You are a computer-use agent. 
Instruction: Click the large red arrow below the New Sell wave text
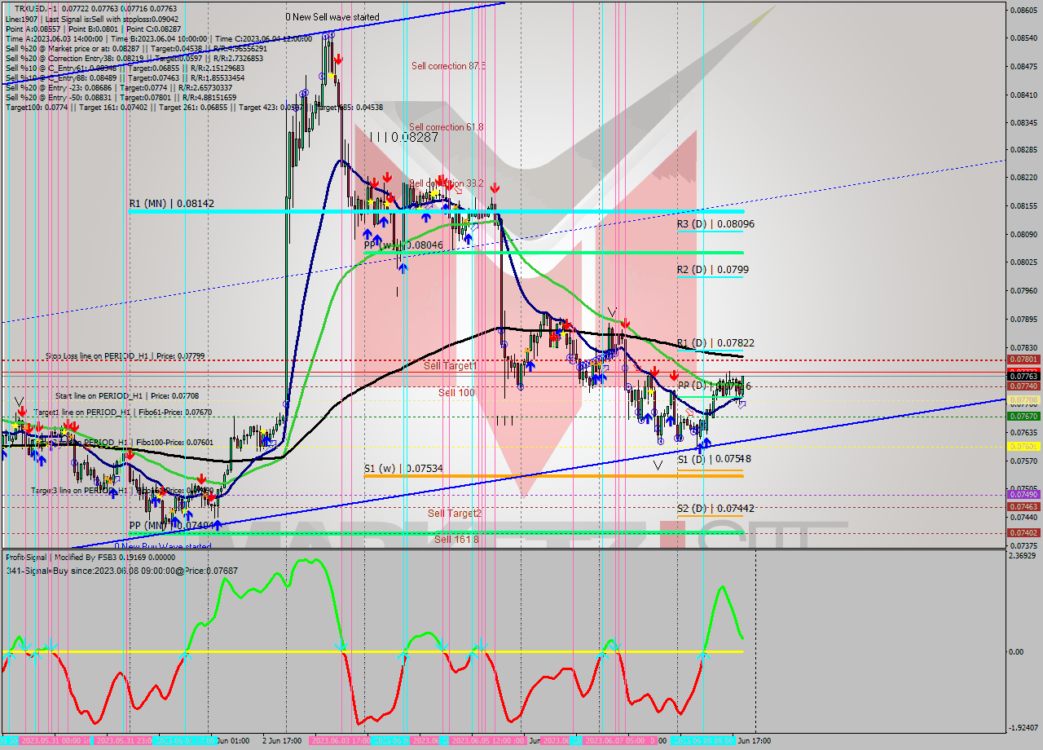point(338,58)
